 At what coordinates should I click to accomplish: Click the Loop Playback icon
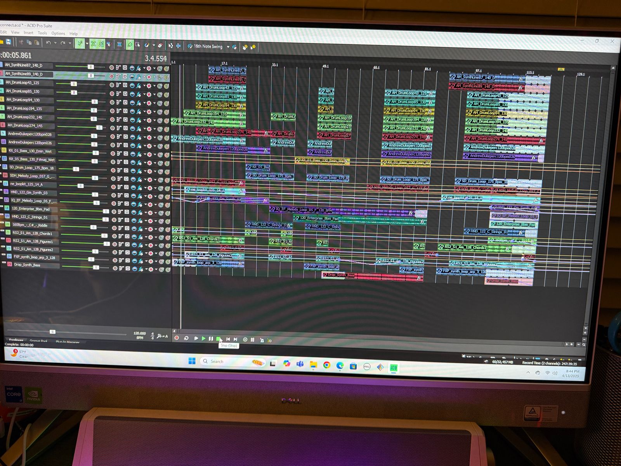[x=186, y=339]
